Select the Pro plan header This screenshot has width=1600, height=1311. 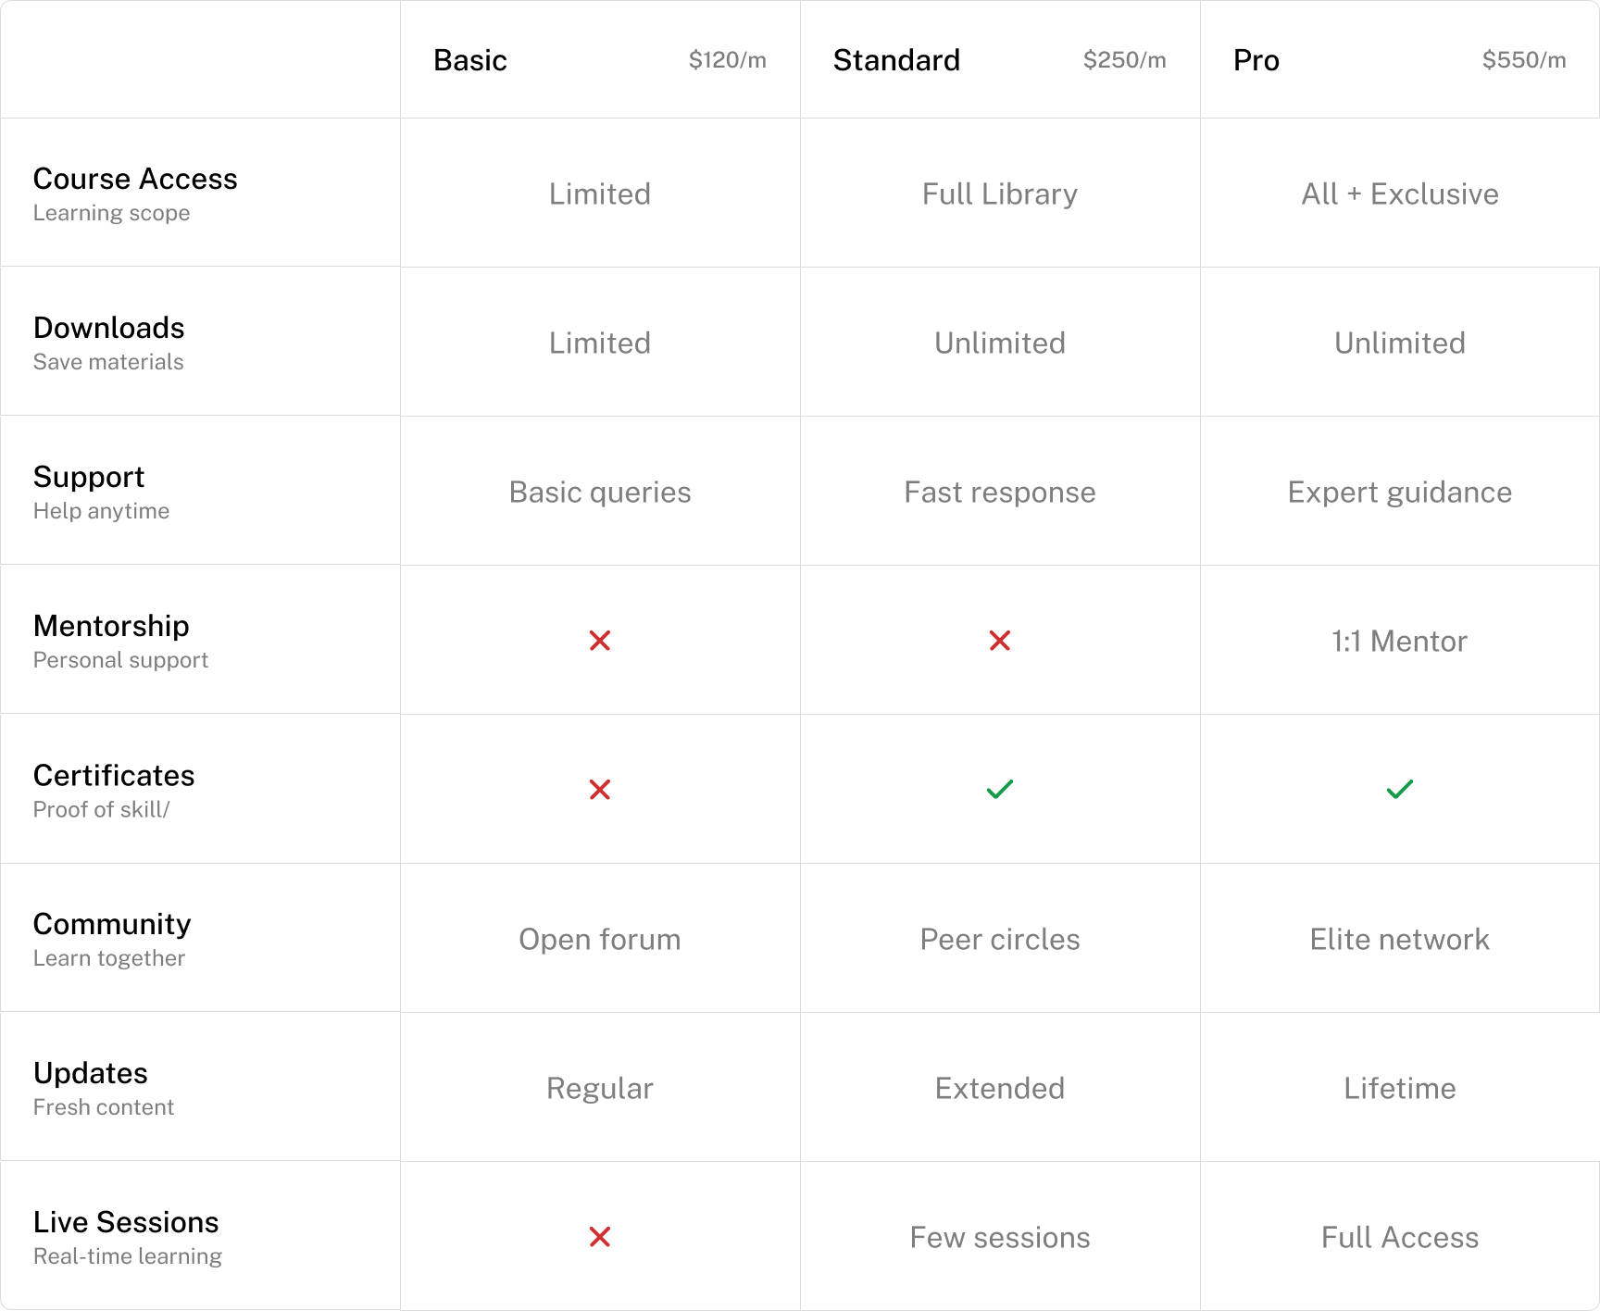coord(1256,60)
